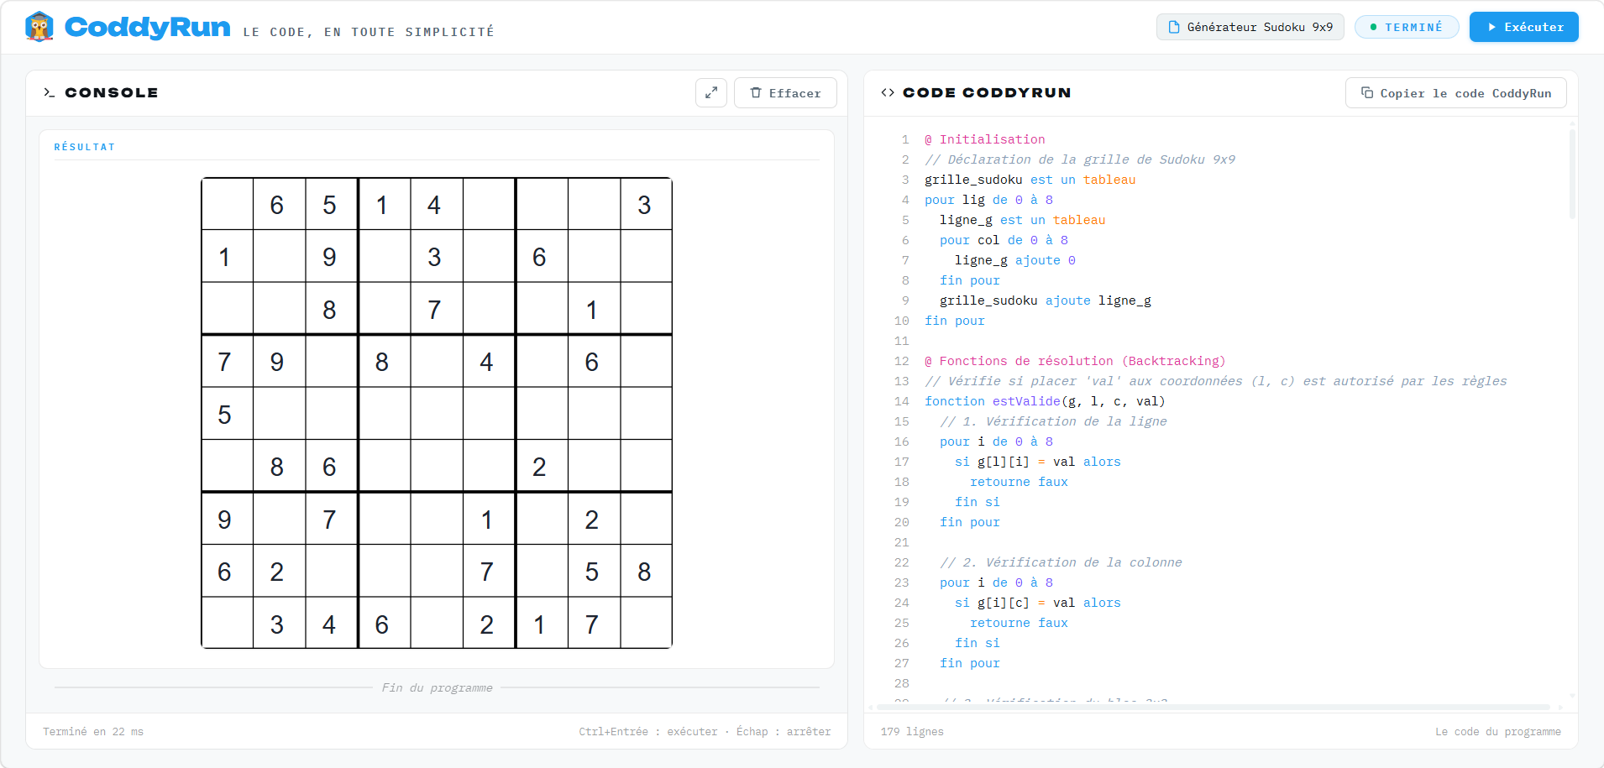1604x768 pixels.
Task: Click the '// 2. Vérification de la colonne' comment
Action: pos(1061,562)
